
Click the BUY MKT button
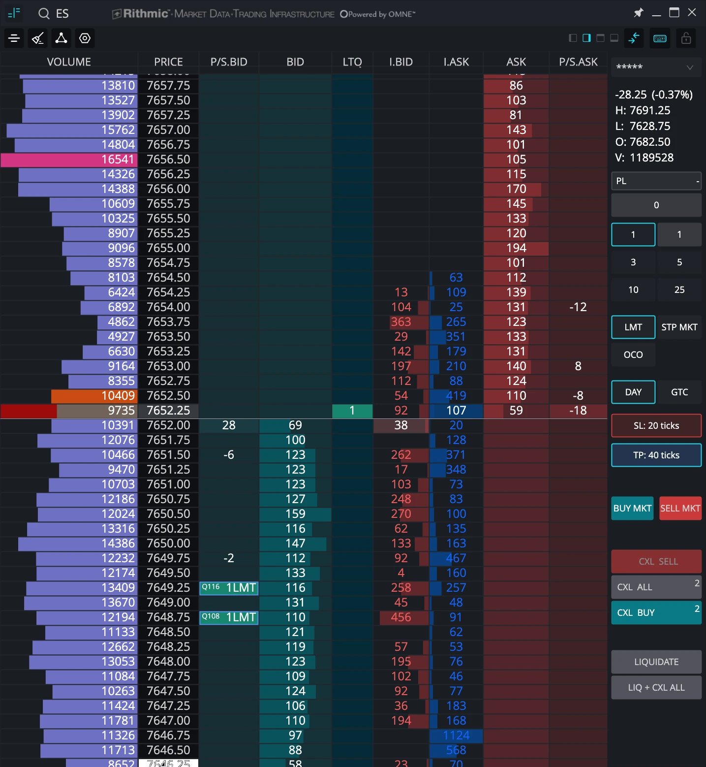[x=632, y=509]
